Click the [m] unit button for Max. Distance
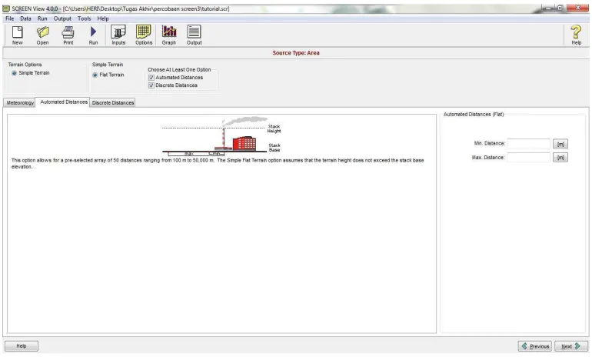The width and height of the screenshot is (592, 357). (x=560, y=158)
